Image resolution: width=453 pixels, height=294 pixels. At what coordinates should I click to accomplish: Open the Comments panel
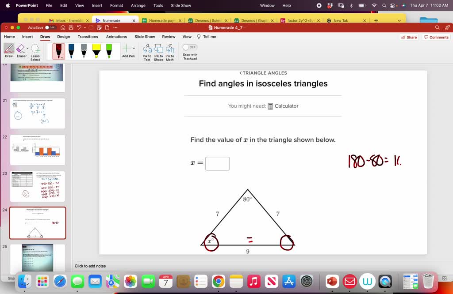click(x=437, y=37)
